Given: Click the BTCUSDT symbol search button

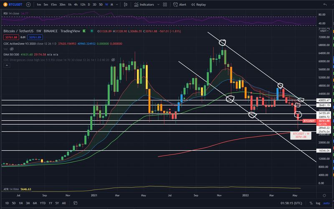Looking at the screenshot, I should (x=13, y=5).
